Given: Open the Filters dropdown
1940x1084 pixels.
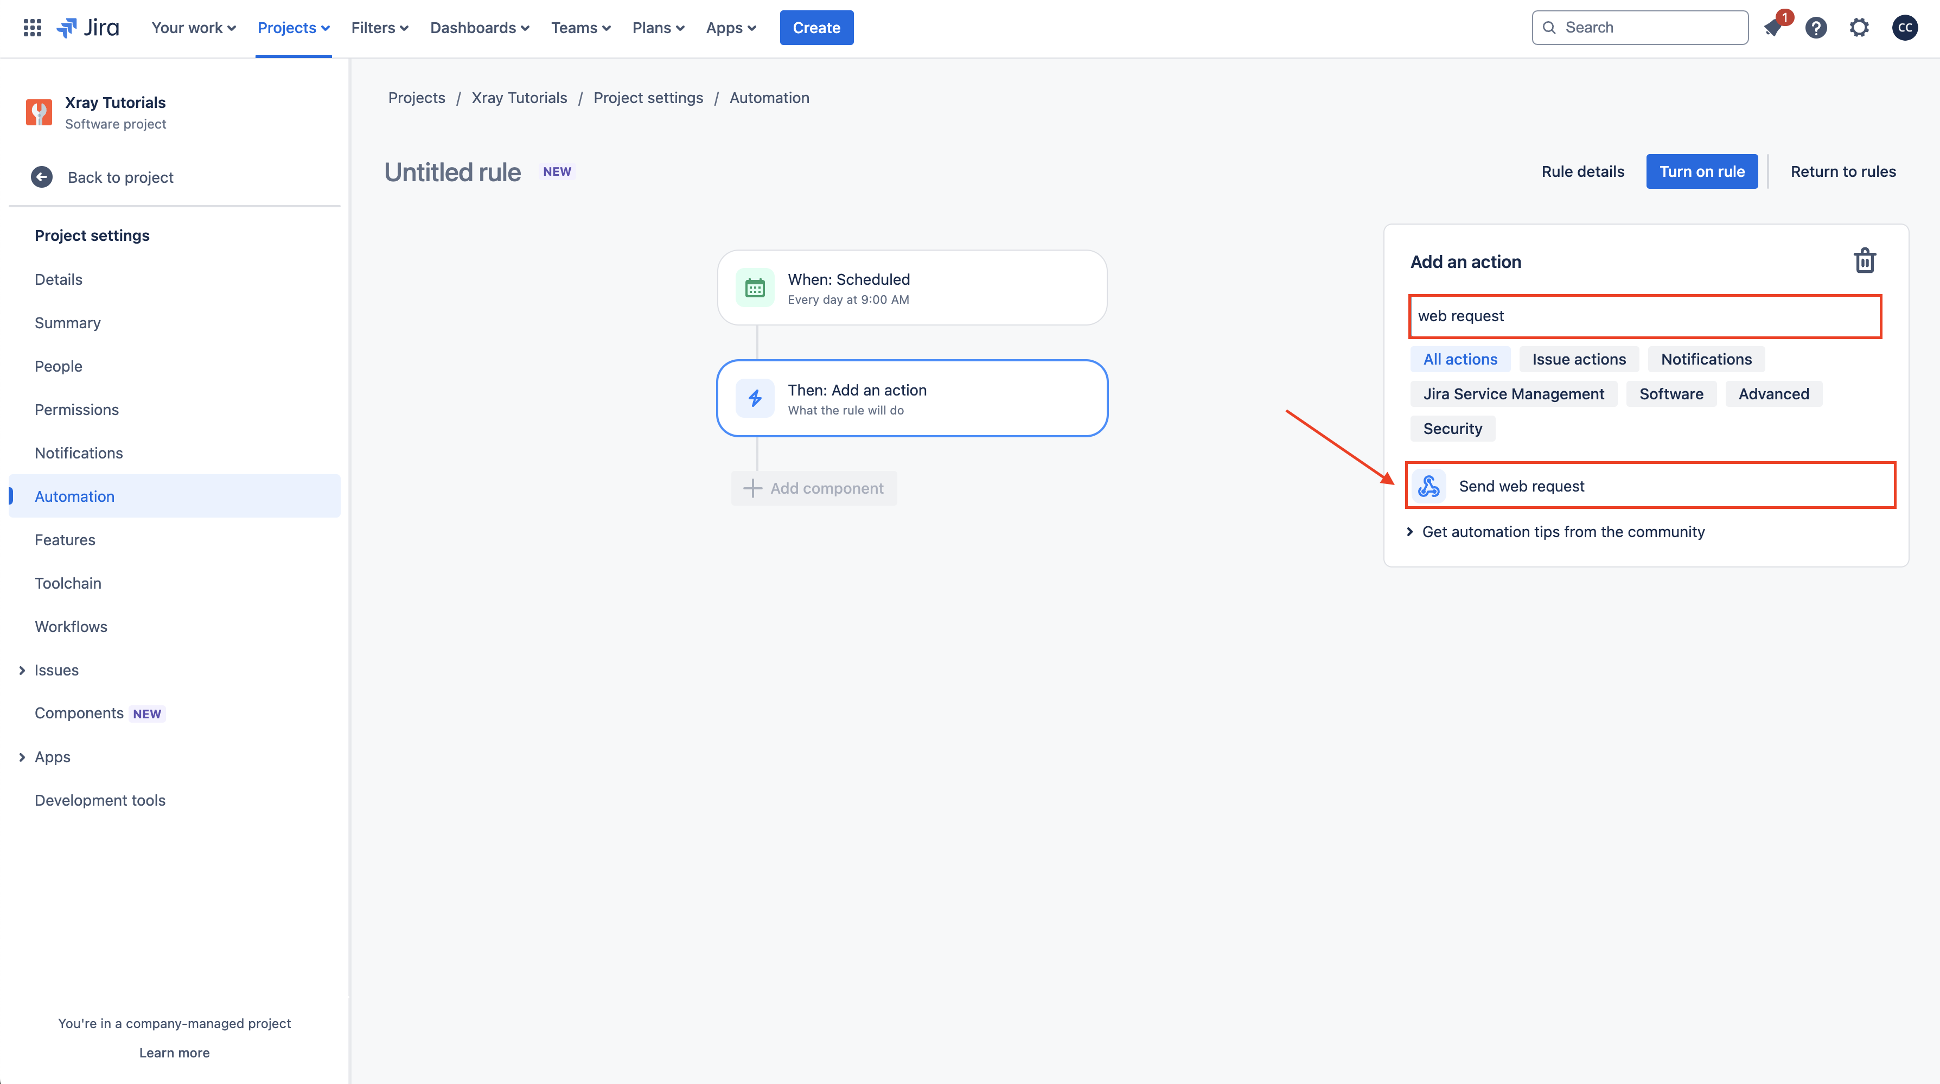Looking at the screenshot, I should [380, 28].
